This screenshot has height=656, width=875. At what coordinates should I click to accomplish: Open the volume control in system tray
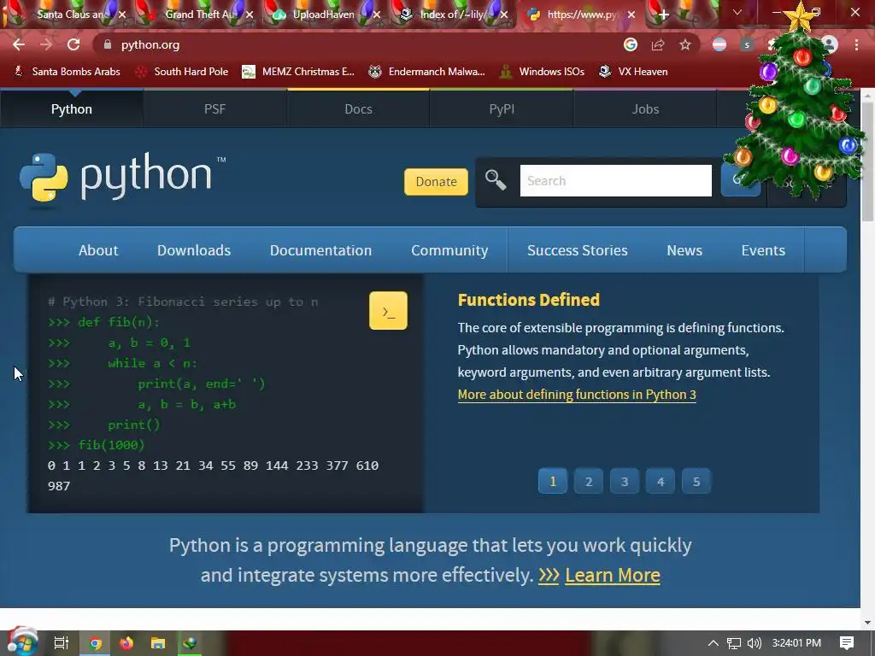tap(754, 643)
